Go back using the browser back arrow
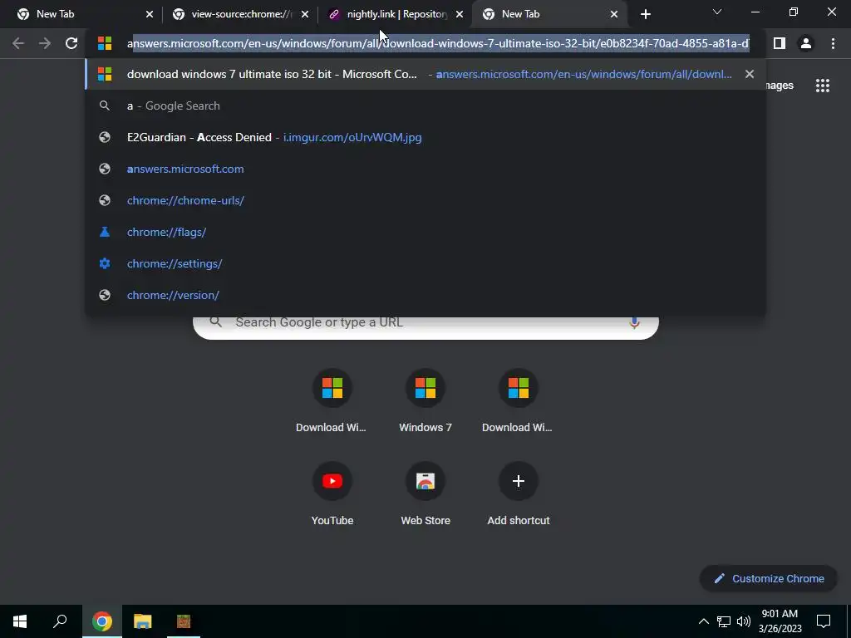The height and width of the screenshot is (638, 851). (18, 43)
